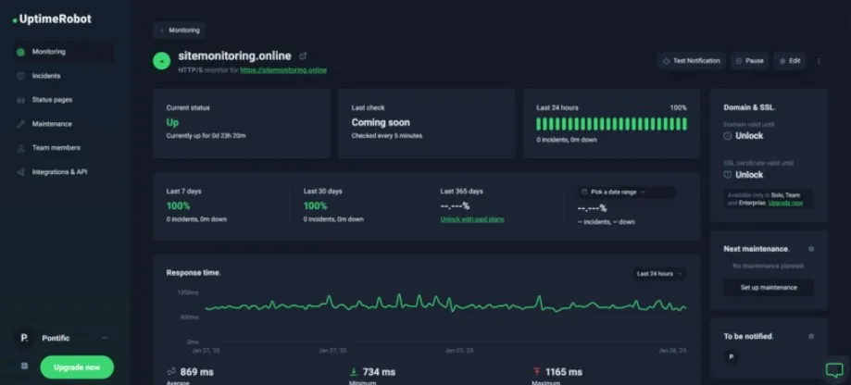Click the Last 24 hours uptime bar
Image resolution: width=851 pixels, height=385 pixels.
point(612,124)
